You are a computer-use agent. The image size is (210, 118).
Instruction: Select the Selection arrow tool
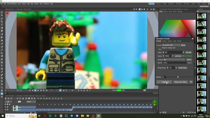(2, 15)
